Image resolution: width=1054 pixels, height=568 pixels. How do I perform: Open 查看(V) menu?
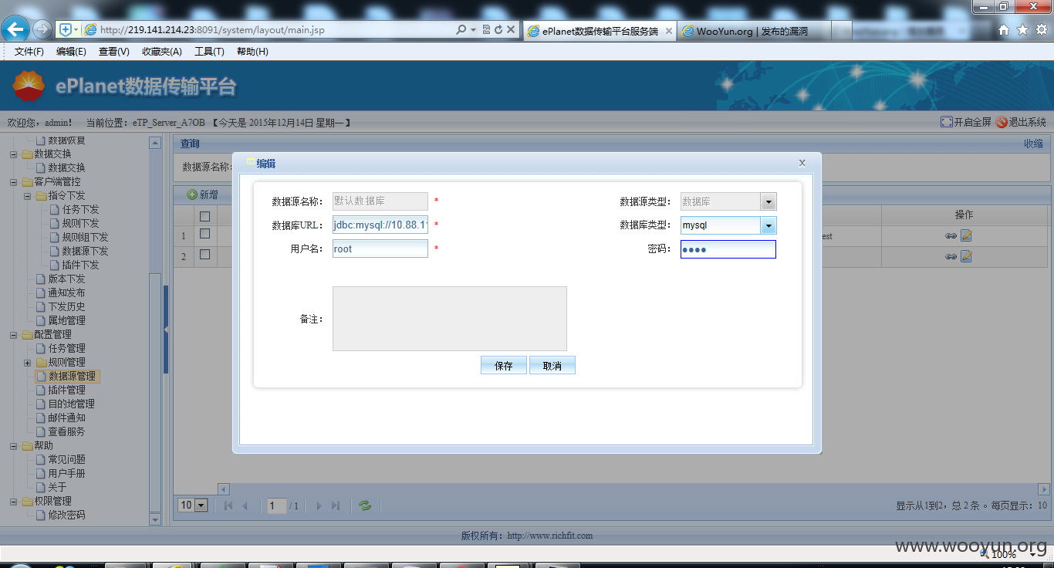pos(114,52)
